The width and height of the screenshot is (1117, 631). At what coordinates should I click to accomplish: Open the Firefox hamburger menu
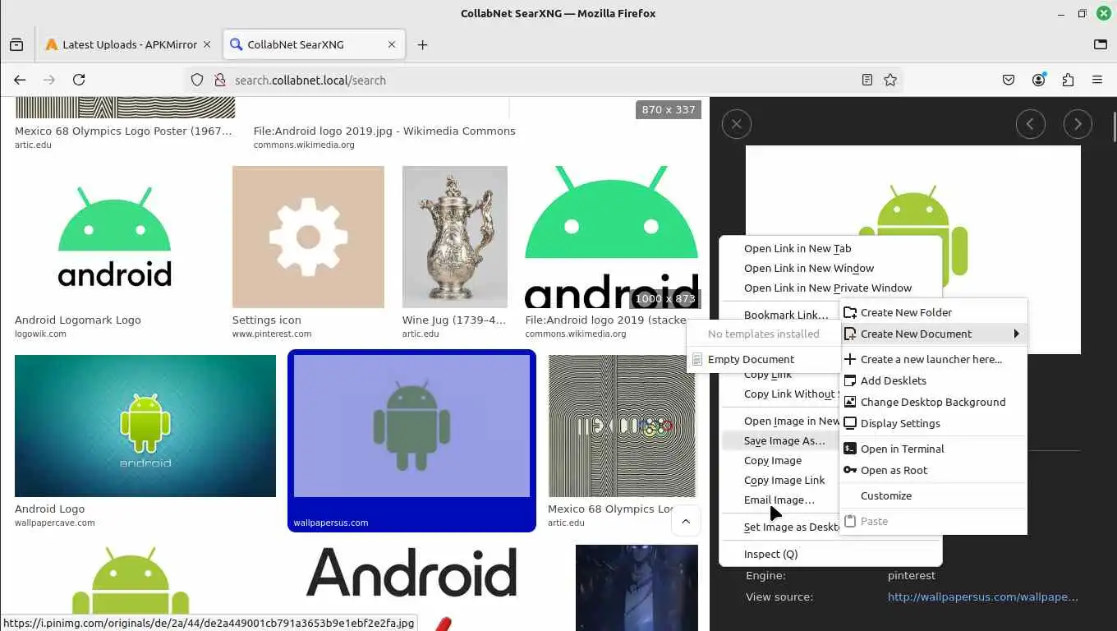(1097, 80)
